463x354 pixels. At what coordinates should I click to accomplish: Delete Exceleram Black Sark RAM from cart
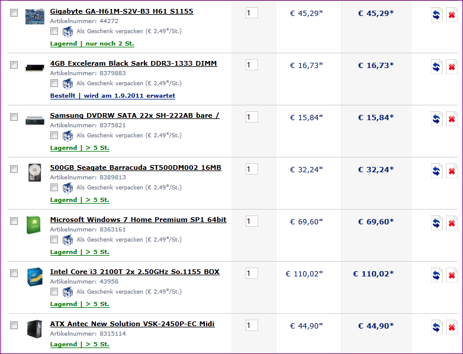pos(452,67)
